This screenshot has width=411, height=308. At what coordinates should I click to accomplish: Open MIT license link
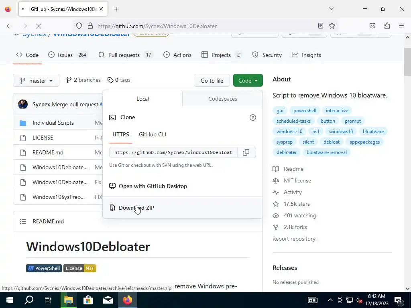[292, 180]
